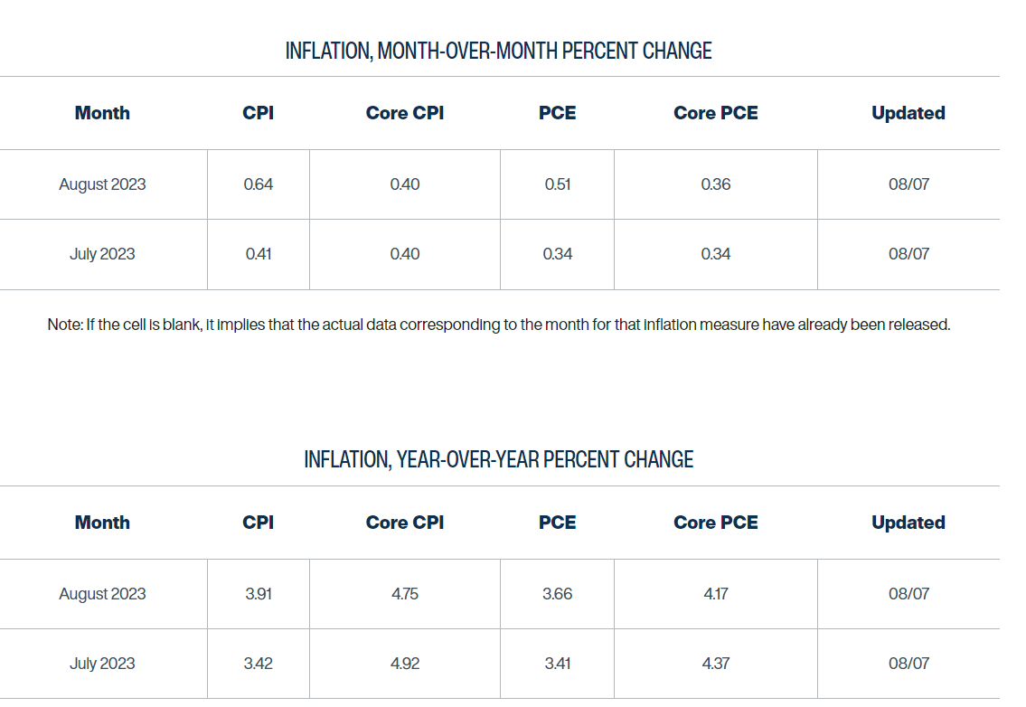
Task: Click the July 2023 row label in year-over-year table
Action: (102, 664)
